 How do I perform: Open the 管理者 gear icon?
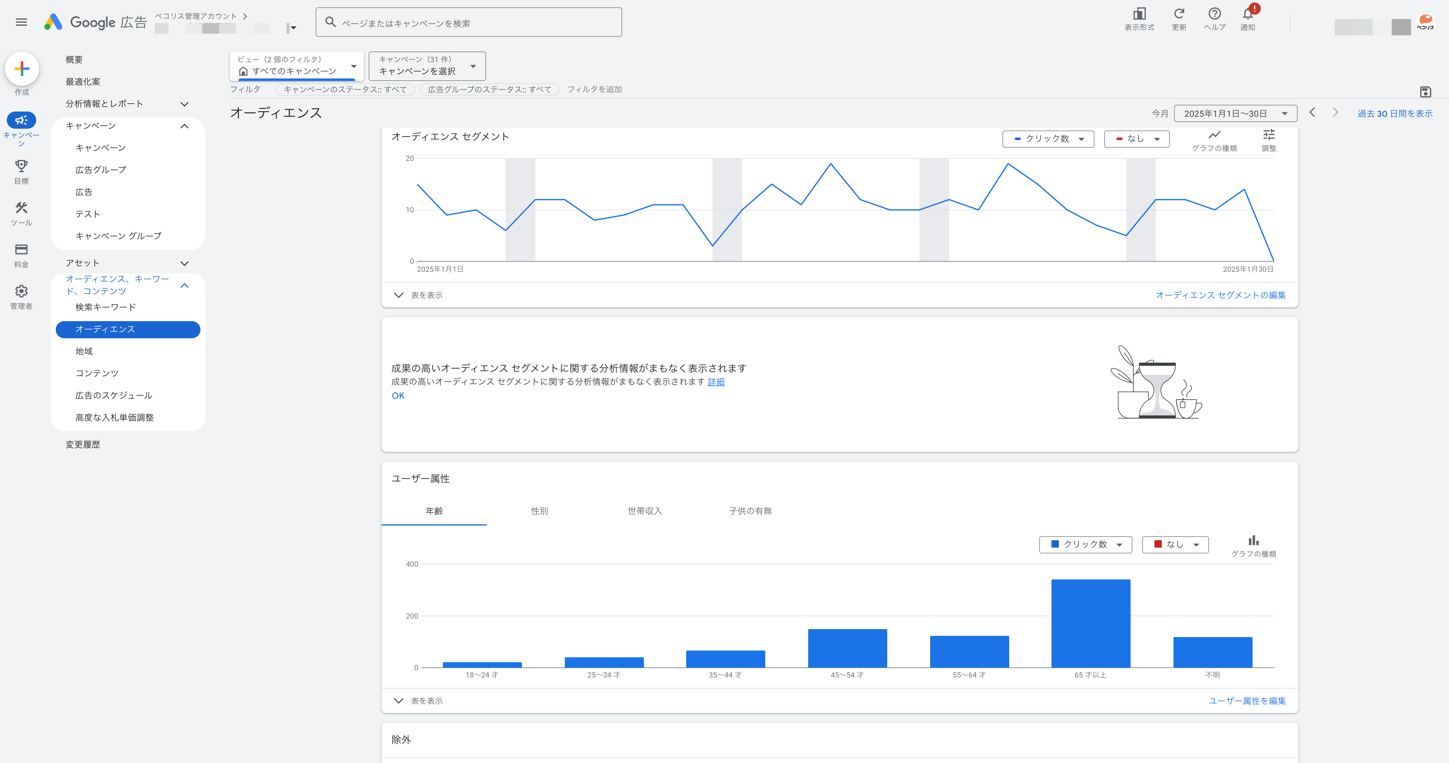tap(21, 291)
